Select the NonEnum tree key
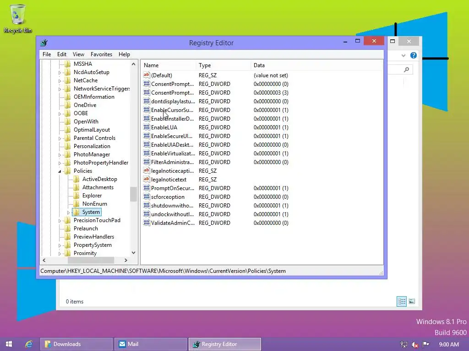The height and width of the screenshot is (351, 469). [94, 203]
